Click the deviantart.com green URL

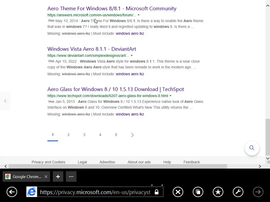point(88,56)
